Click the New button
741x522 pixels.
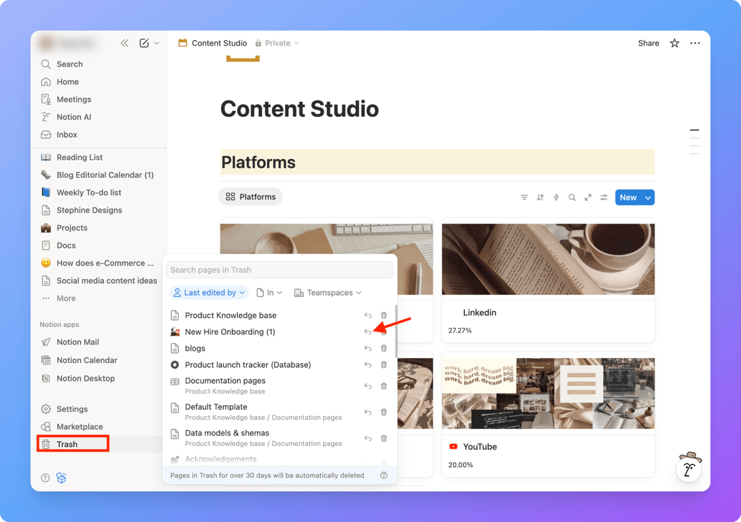pos(628,198)
